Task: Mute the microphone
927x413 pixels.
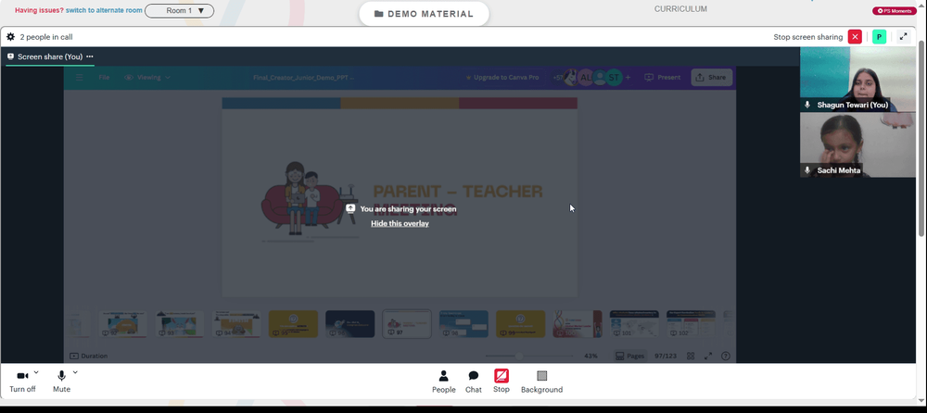Action: pyautogui.click(x=61, y=382)
